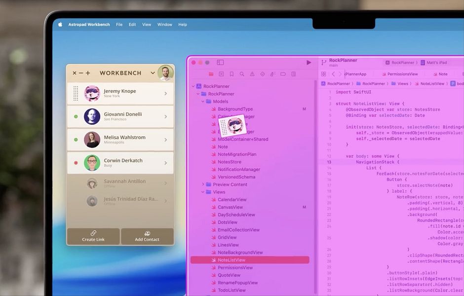Open the Bookmark navigator in Xcode
Viewport: 464px width, 296px height.
tap(232, 74)
